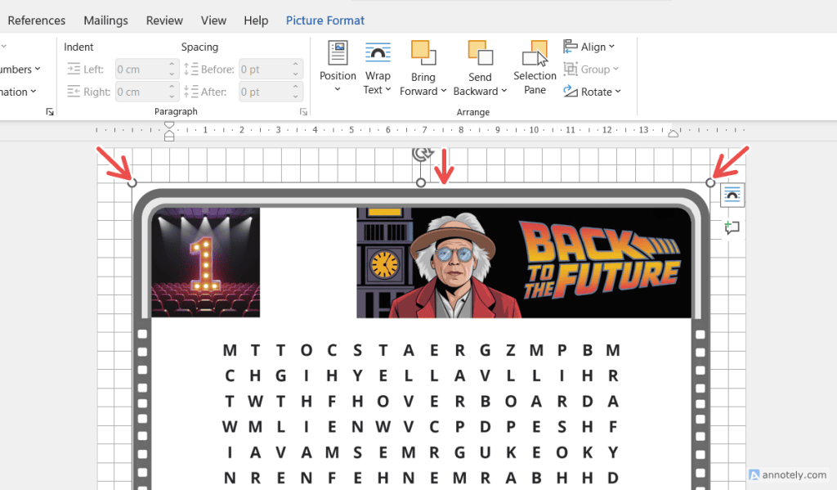Open the Review tab
This screenshot has width=837, height=490.
click(164, 20)
